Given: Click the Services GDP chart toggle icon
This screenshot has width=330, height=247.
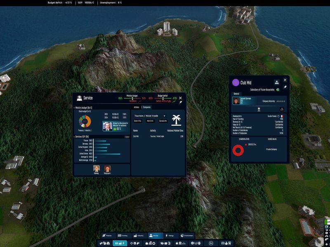Looking at the screenshot, I should 127,137.
